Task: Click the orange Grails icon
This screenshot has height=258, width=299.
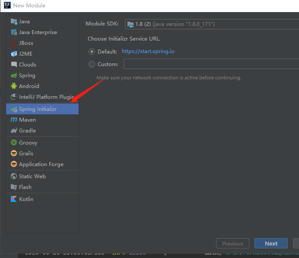Action: [14, 153]
